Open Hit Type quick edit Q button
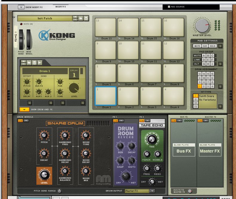 point(220,106)
